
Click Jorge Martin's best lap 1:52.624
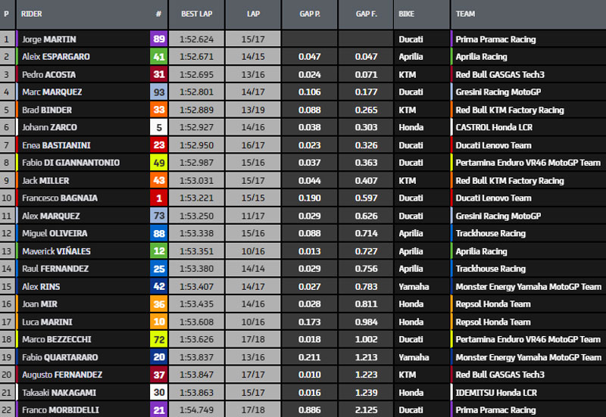(x=196, y=39)
